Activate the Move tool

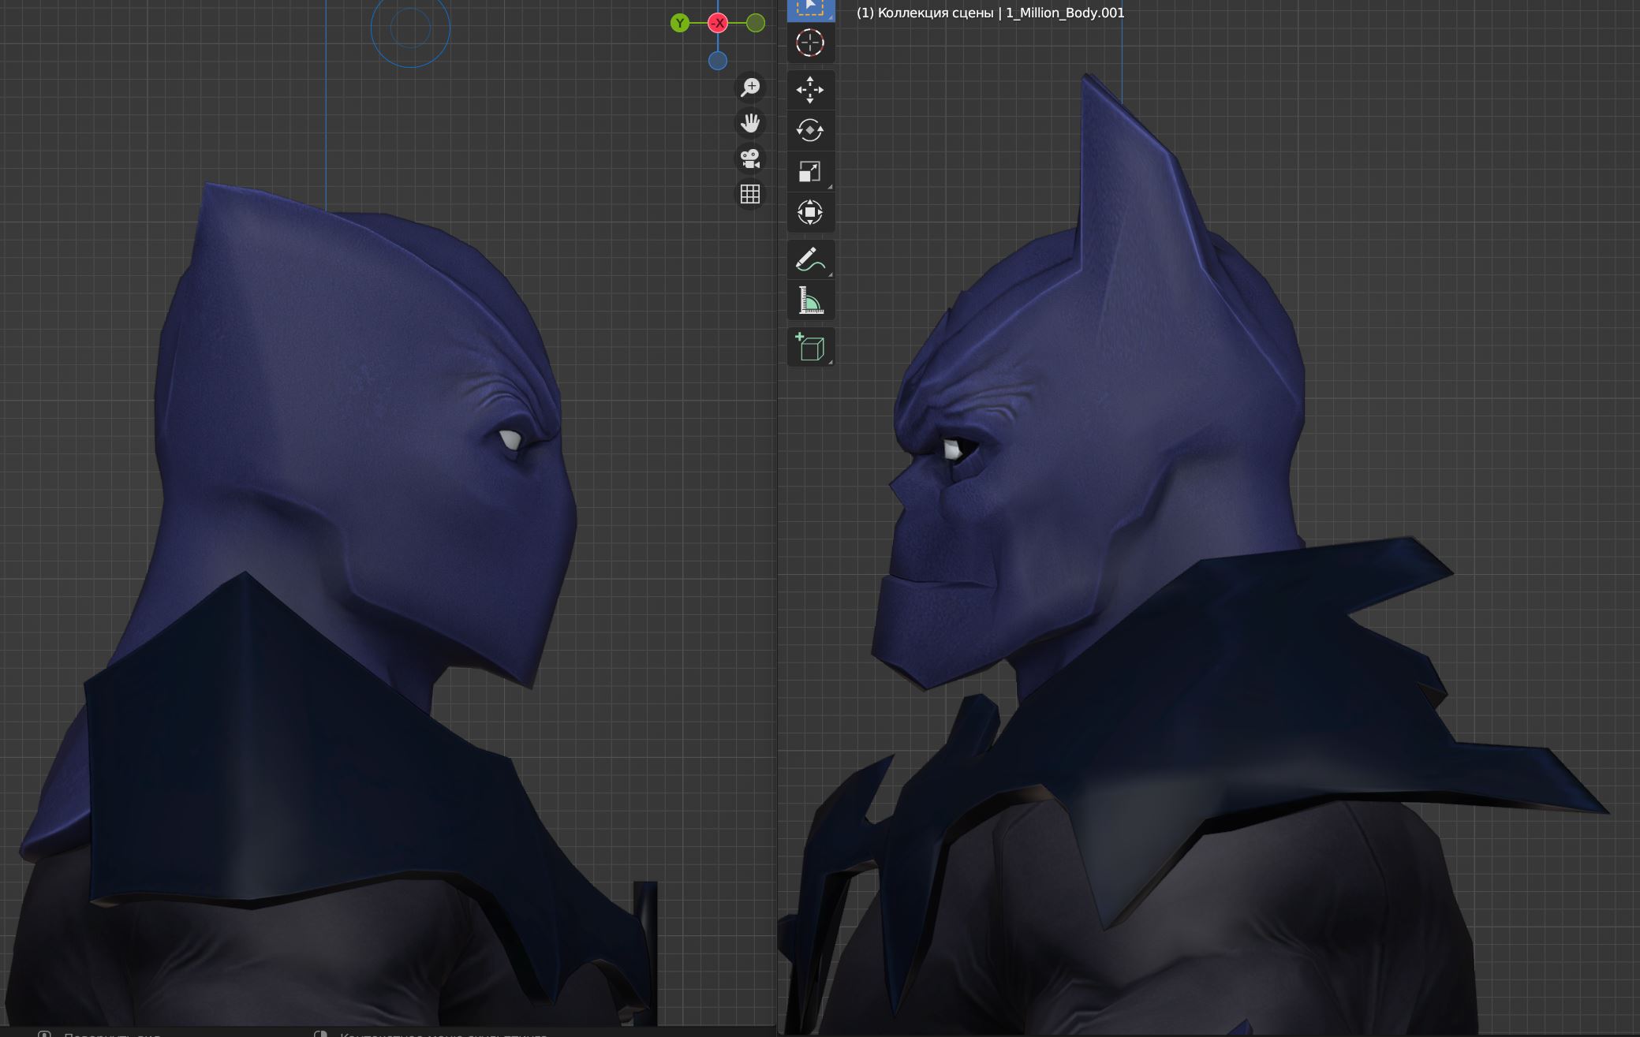tap(810, 90)
